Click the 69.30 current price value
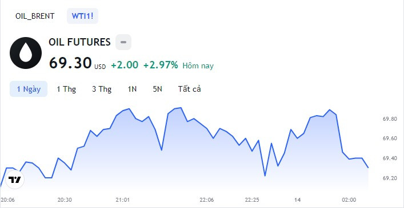Image resolution: width=404 pixels, height=208 pixels. pos(70,63)
